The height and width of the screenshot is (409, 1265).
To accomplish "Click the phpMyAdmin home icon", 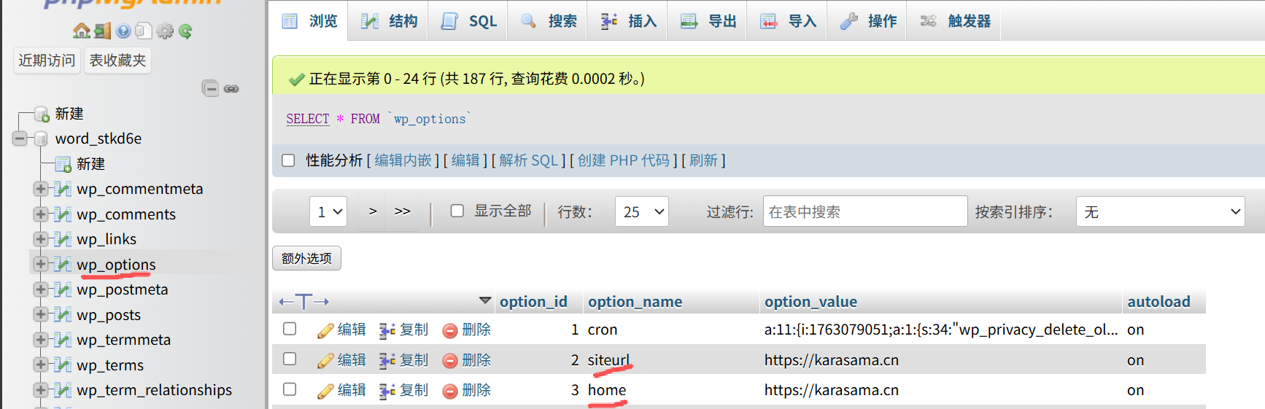I will coord(81,31).
